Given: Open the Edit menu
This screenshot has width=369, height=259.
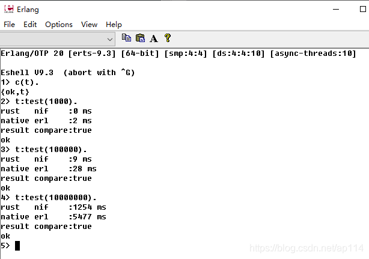Looking at the screenshot, I should click(x=30, y=25).
